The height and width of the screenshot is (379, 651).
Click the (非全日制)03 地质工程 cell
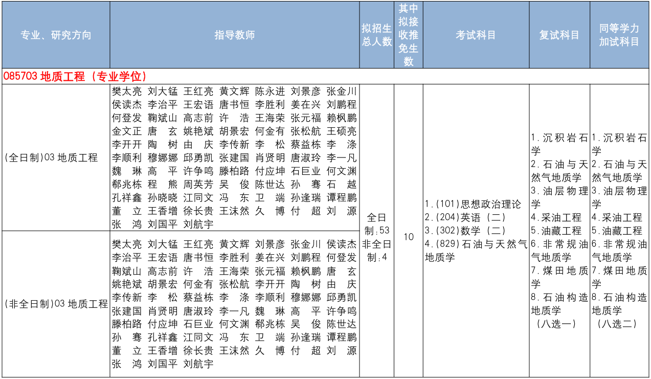pos(56,304)
